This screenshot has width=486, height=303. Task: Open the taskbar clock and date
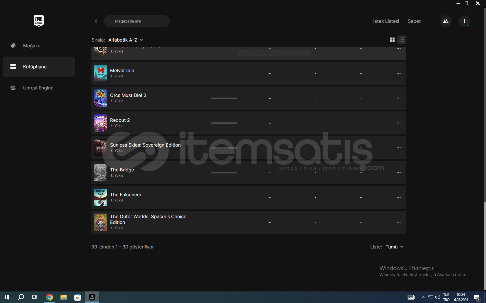[x=461, y=297]
